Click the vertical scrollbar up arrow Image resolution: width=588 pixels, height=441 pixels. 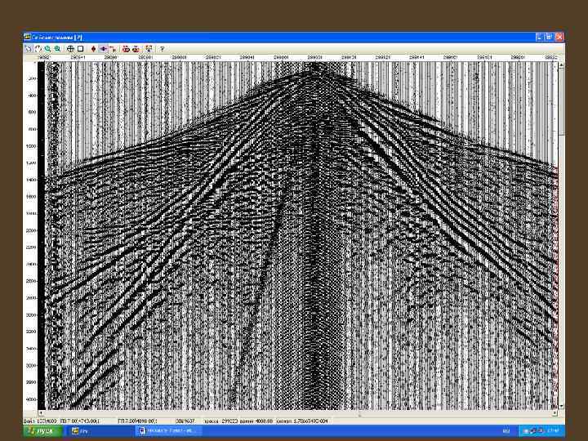pyautogui.click(x=561, y=65)
